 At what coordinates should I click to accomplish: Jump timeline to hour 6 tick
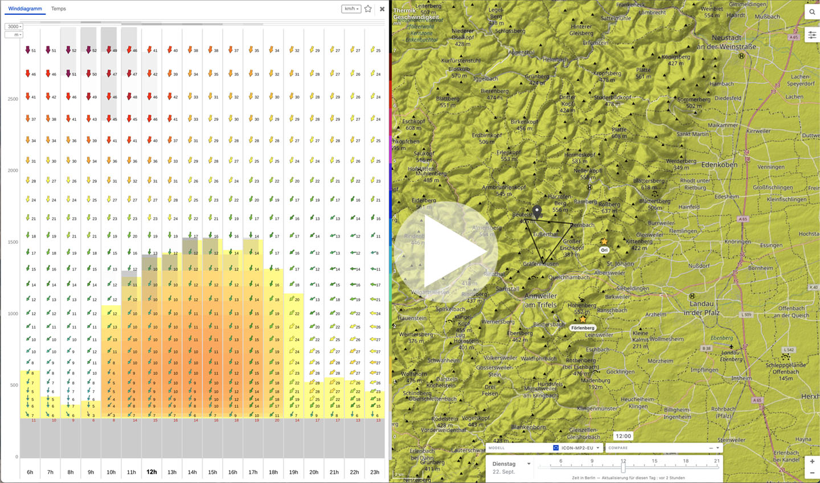561,461
